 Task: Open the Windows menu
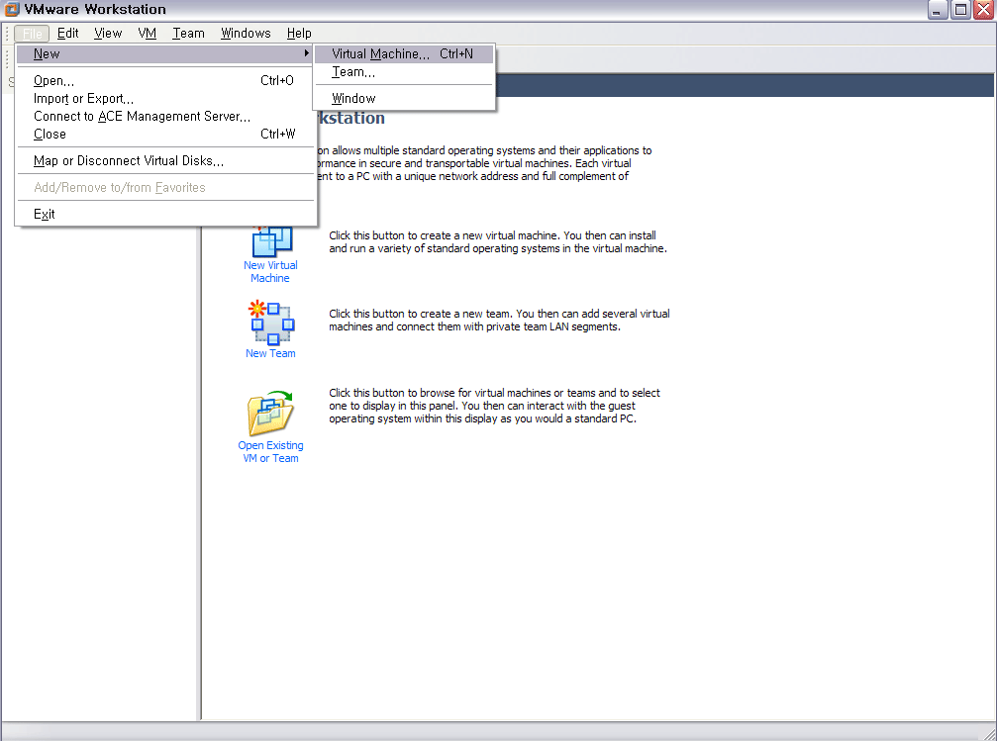(x=246, y=33)
